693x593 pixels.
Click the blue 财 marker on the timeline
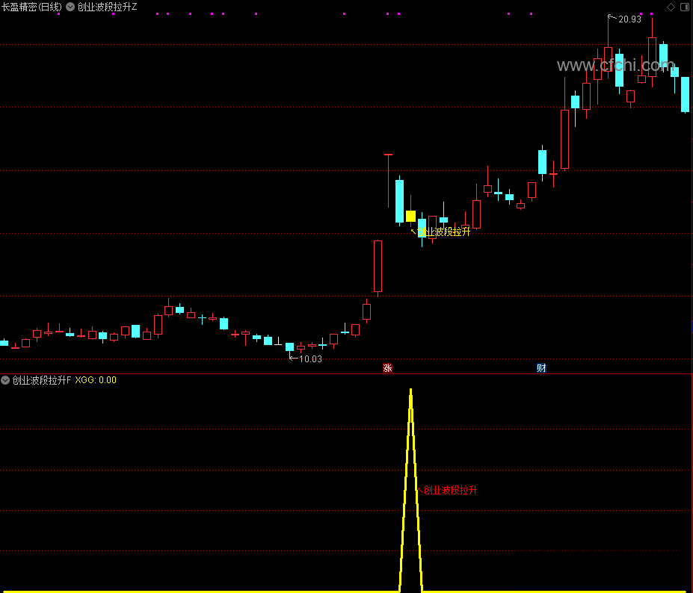[541, 367]
